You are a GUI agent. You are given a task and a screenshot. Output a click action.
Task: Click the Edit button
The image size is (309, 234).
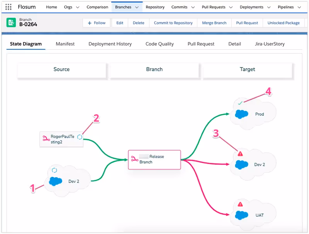(120, 23)
